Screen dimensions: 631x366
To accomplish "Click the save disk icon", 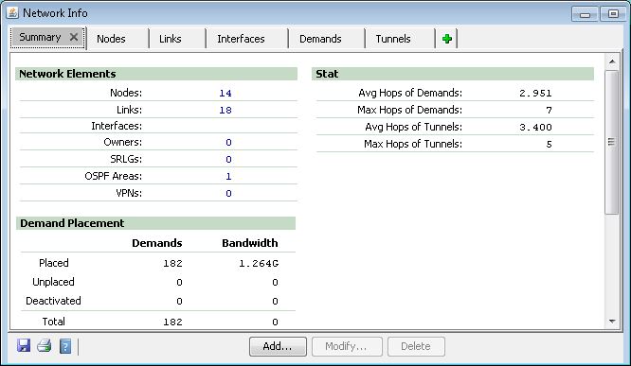I will pyautogui.click(x=24, y=346).
